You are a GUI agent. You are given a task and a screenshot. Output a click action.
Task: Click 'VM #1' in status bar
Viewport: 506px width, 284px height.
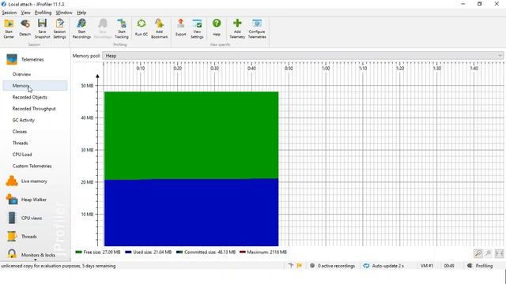pyautogui.click(x=427, y=266)
